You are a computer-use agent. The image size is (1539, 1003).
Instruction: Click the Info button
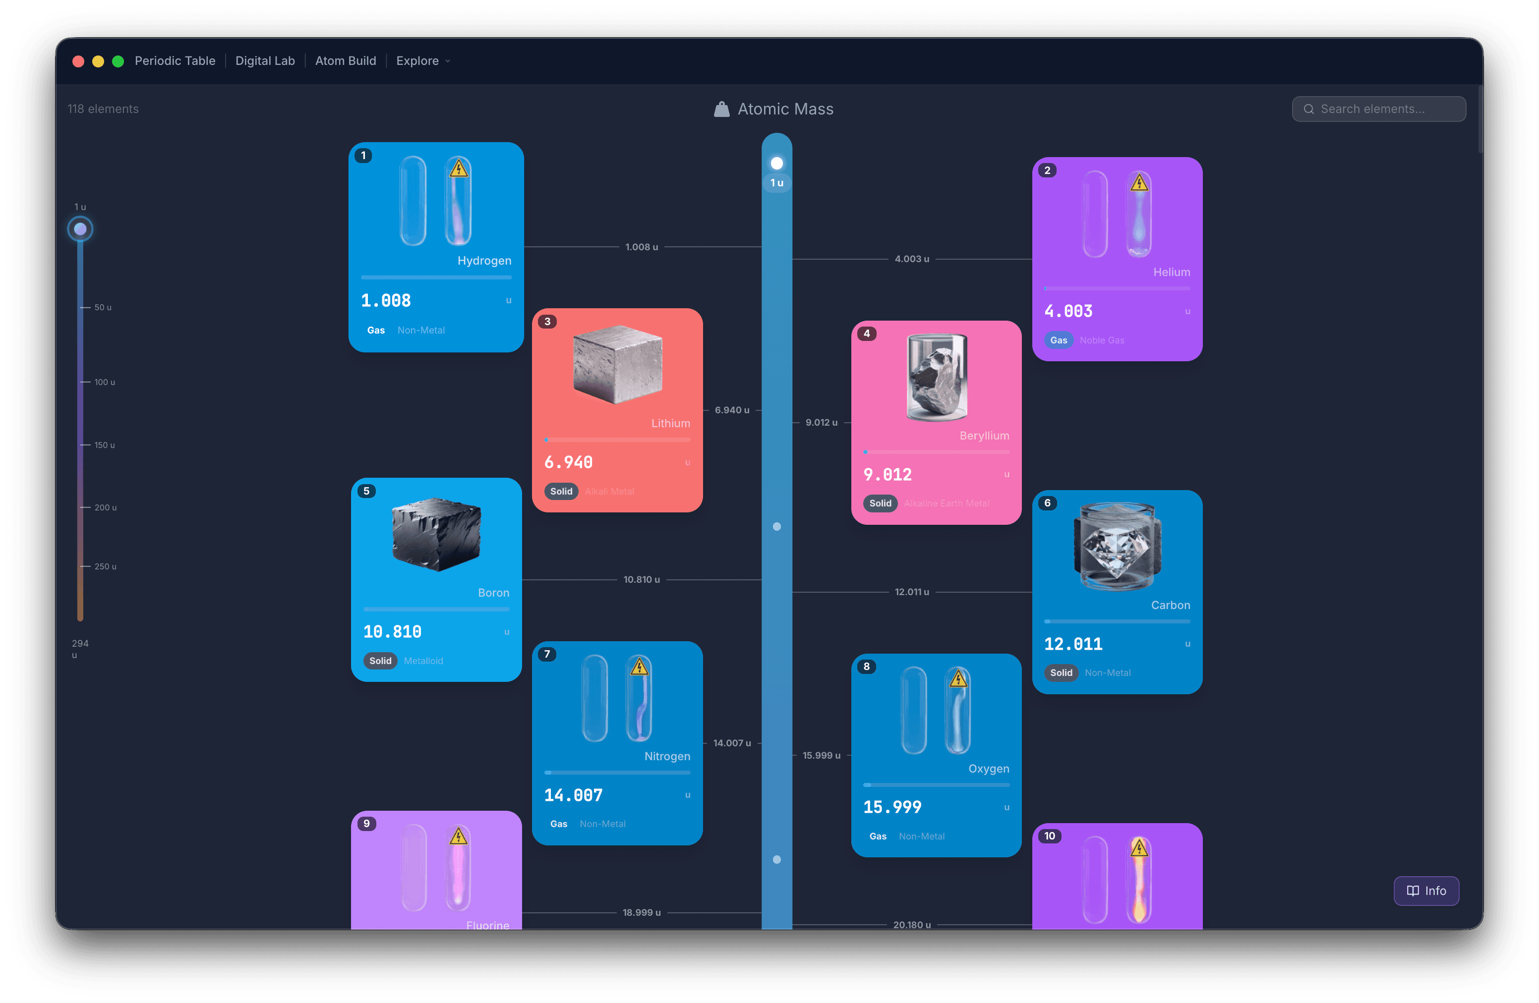[x=1426, y=891]
